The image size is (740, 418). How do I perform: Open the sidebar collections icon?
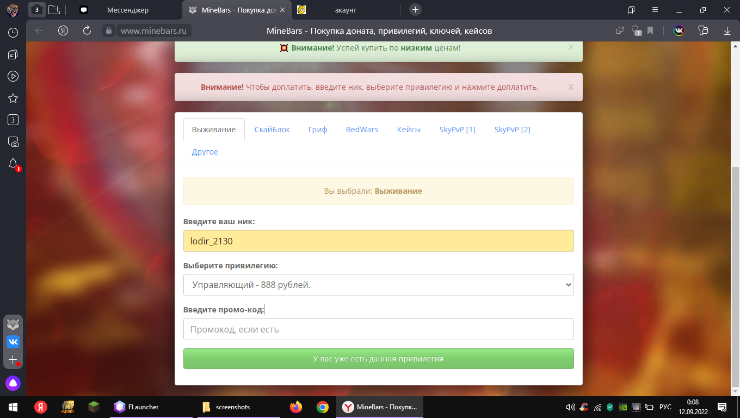click(x=13, y=54)
